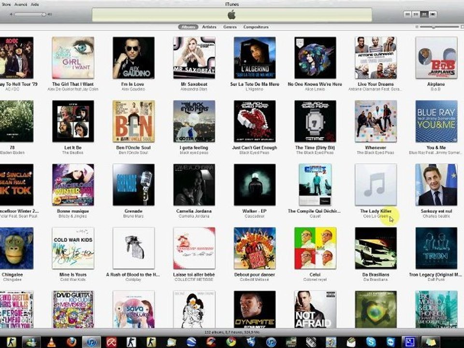
Task: Open Skype from the taskbar
Action: (371, 342)
